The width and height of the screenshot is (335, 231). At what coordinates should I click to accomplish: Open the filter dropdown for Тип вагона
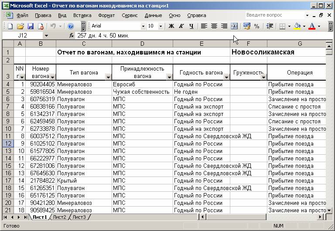click(x=108, y=77)
